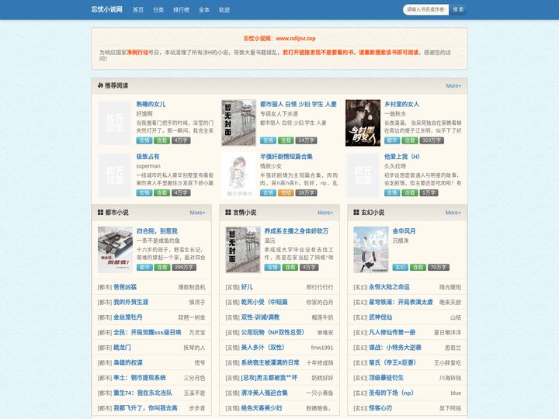The width and height of the screenshot is (559, 419).
Task: Open the cover of 他爱上我（H）
Action: pos(363,175)
